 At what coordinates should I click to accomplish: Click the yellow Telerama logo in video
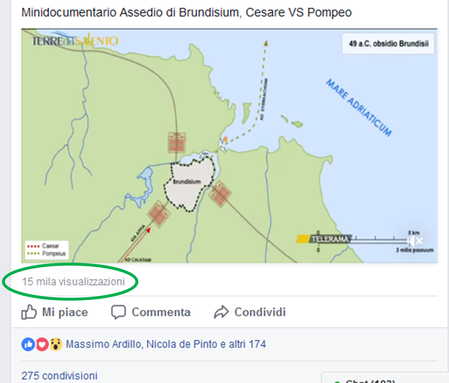[324, 239]
